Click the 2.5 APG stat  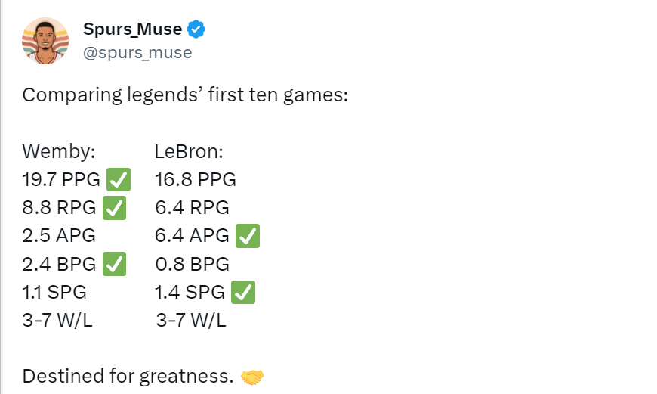[x=59, y=236]
